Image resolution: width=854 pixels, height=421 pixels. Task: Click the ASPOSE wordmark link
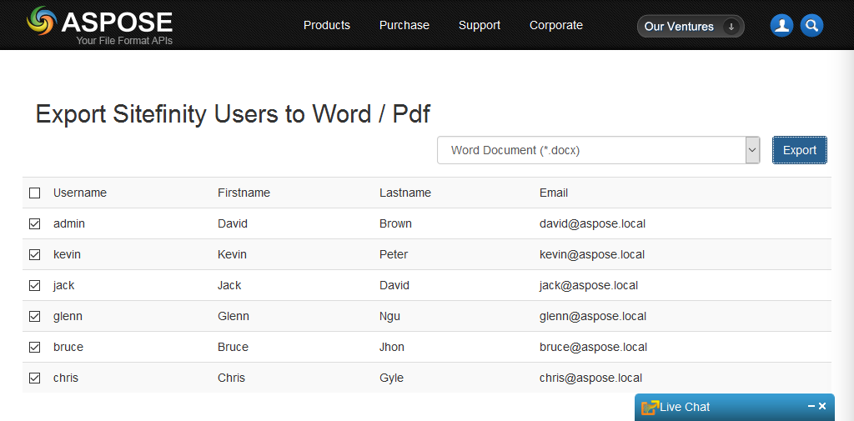117,23
